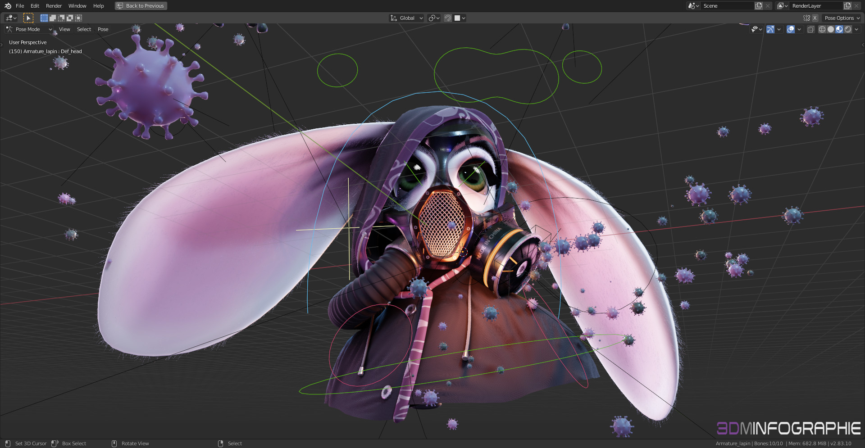Open the snapping options dropdown
The width and height of the screenshot is (865, 448).
pyautogui.click(x=460, y=18)
